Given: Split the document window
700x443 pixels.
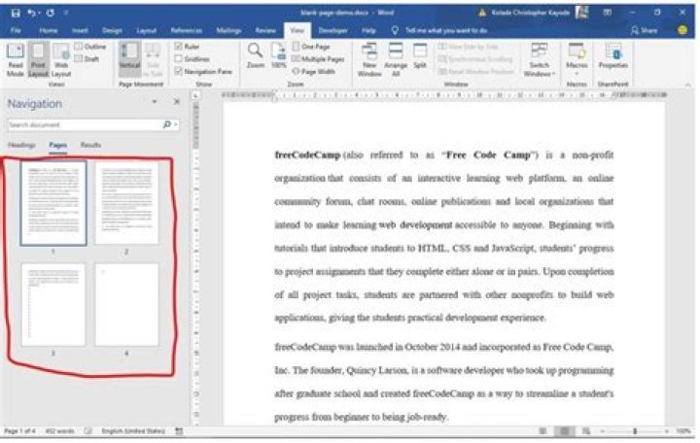Looking at the screenshot, I should click(x=420, y=56).
